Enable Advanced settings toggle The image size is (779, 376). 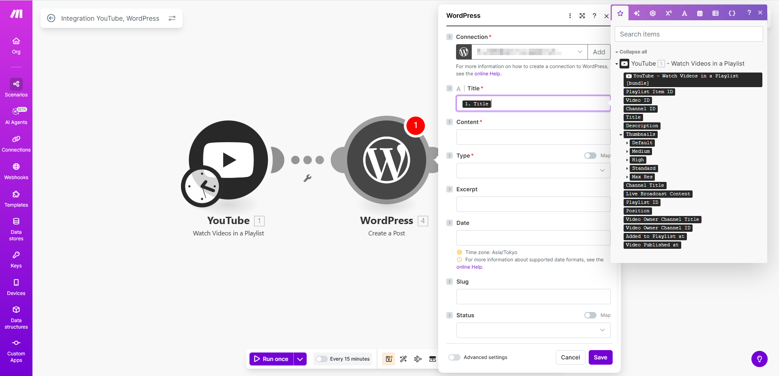(x=454, y=357)
